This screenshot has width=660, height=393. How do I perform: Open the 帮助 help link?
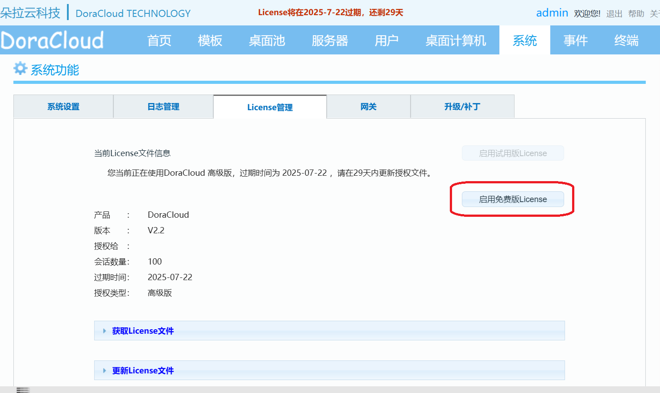coord(636,13)
